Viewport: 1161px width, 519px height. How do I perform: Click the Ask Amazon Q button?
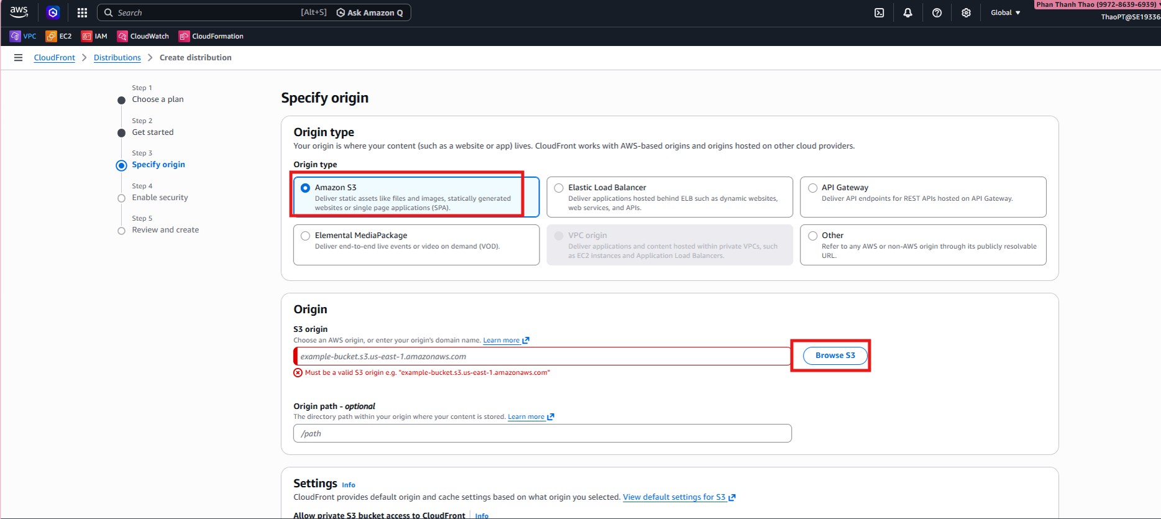[x=370, y=12]
